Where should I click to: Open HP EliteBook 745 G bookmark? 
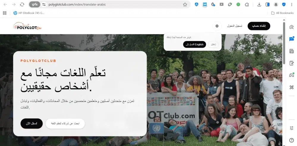pos(29,13)
